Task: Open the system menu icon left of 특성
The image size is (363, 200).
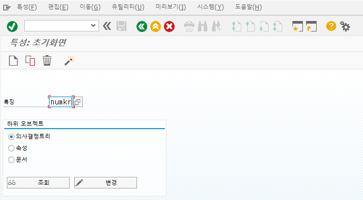Action: [x=7, y=8]
